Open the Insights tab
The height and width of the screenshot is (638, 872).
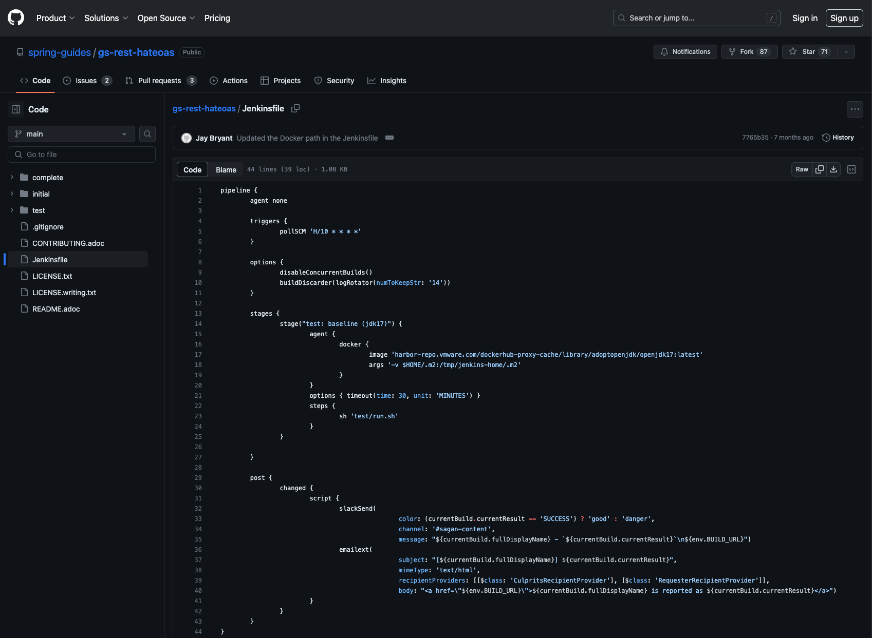[387, 81]
